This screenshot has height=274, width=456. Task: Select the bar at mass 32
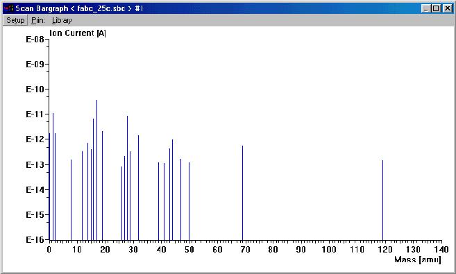point(138,187)
